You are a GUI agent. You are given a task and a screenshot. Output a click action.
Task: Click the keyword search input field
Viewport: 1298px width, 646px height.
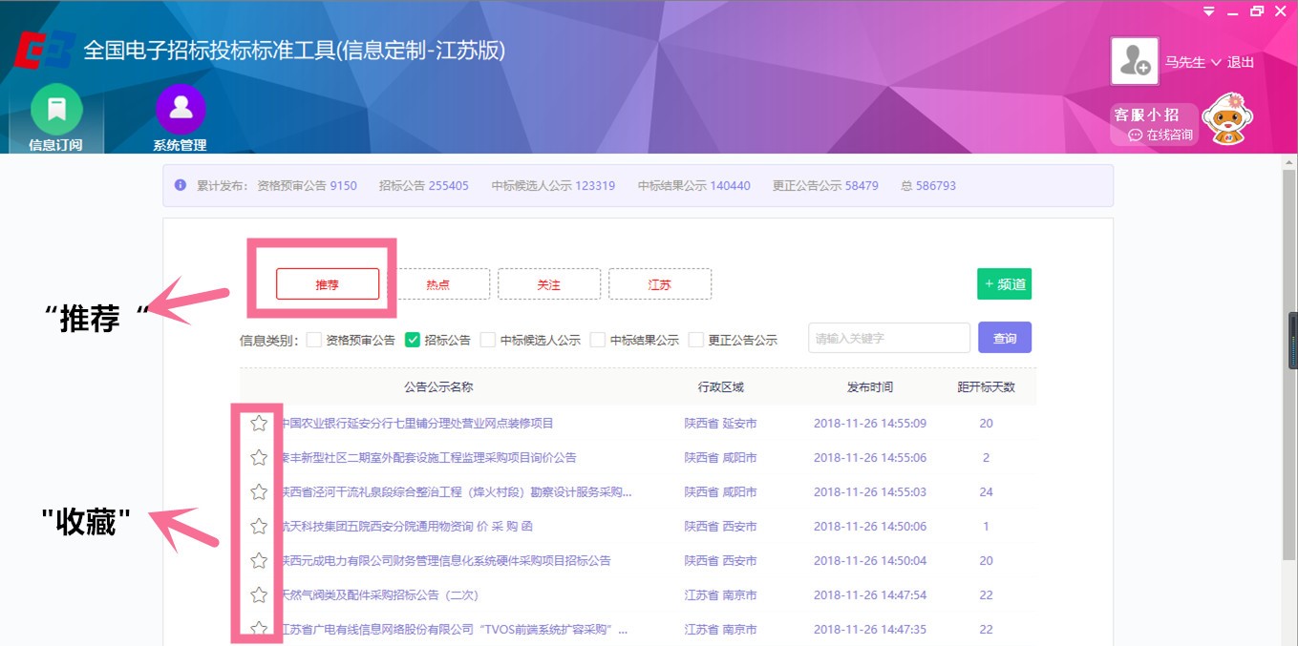pos(888,338)
